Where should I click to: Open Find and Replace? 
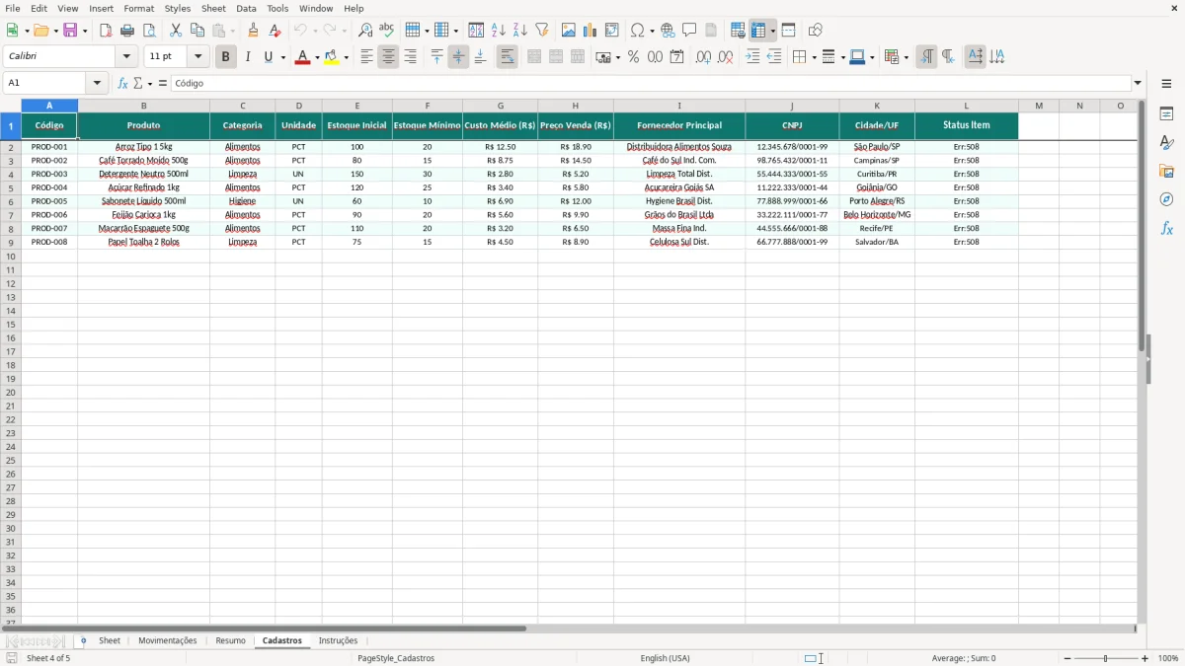pyautogui.click(x=365, y=31)
